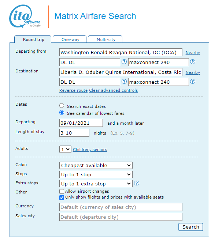Click the ITA Software logo

pos(25,16)
